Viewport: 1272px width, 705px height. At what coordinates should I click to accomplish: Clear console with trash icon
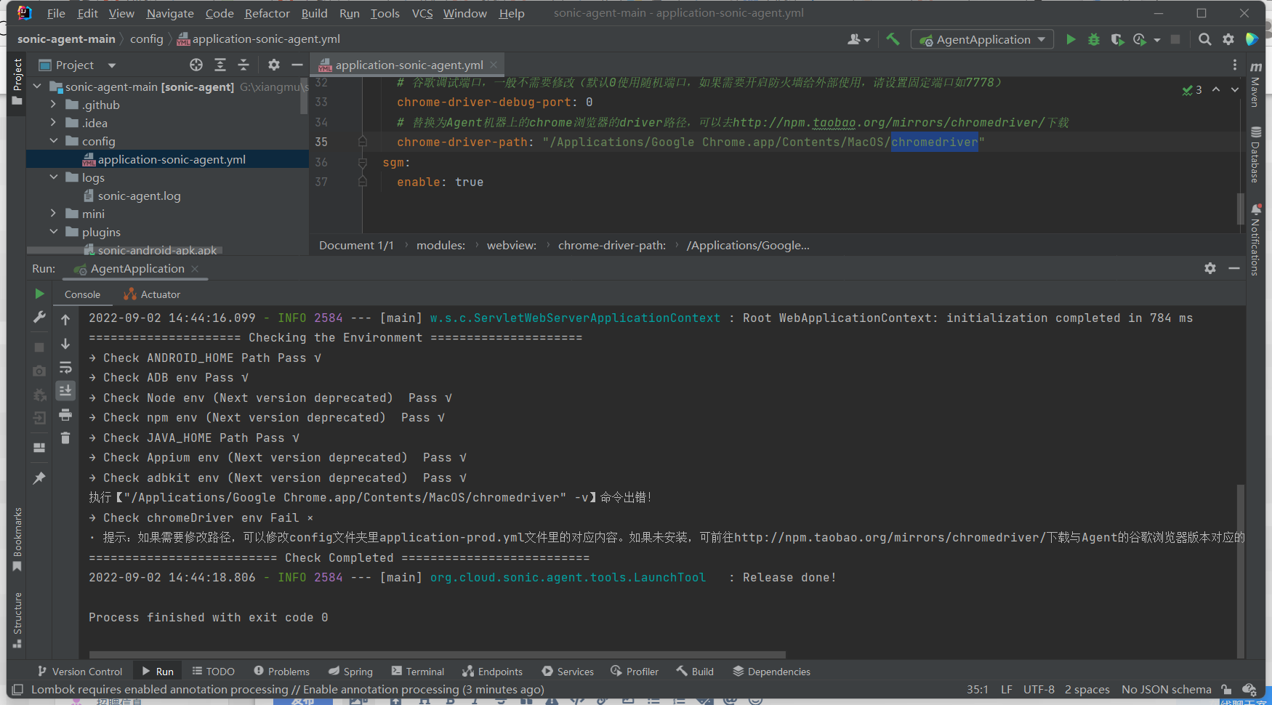tap(65, 438)
